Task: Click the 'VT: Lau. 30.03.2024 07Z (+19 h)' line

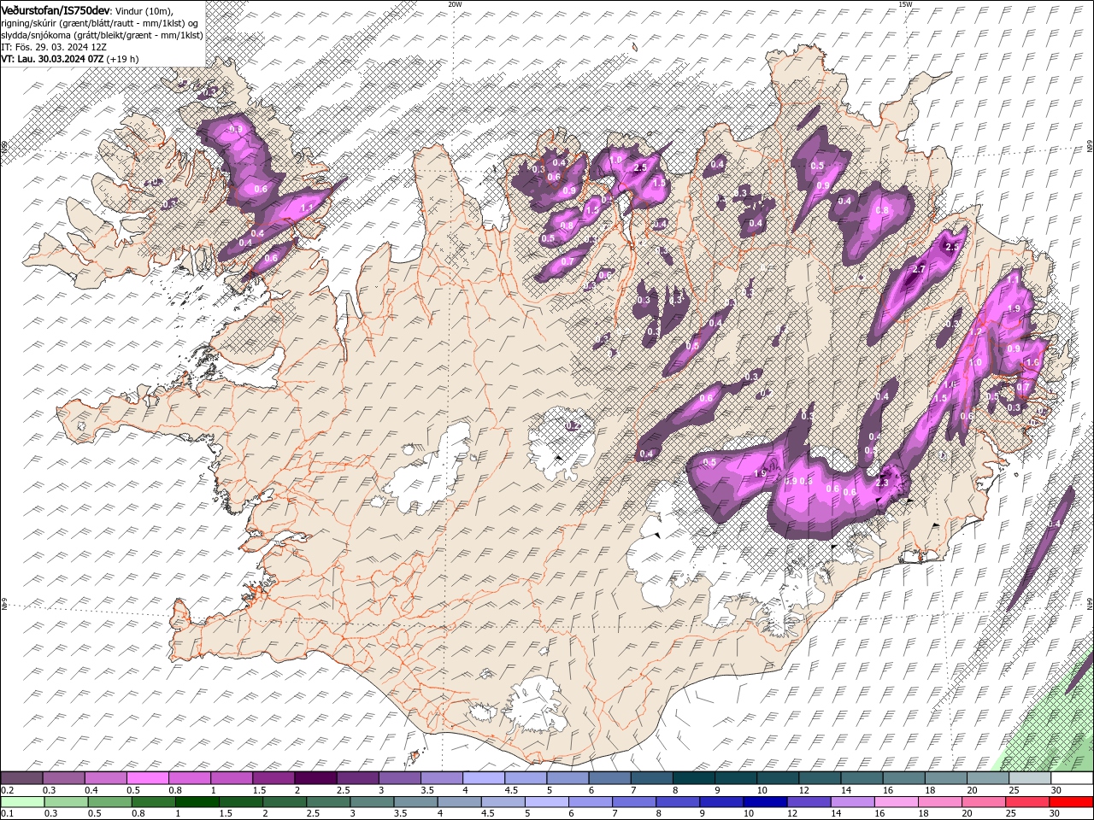Action: point(69,59)
